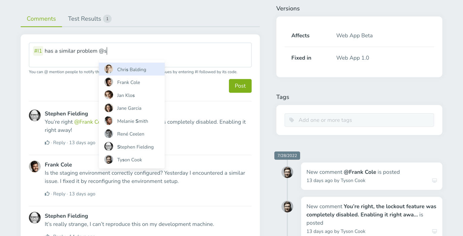Click the Post button
Viewport: 463px width, 236px height.
tap(240, 86)
